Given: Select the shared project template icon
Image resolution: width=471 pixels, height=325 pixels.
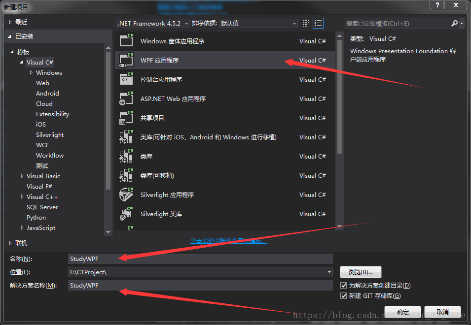Looking at the screenshot, I should tap(126, 118).
